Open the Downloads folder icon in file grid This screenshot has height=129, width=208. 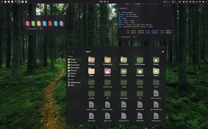tap(124, 61)
